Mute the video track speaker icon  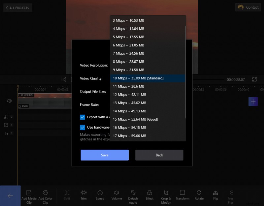[x=9, y=101]
